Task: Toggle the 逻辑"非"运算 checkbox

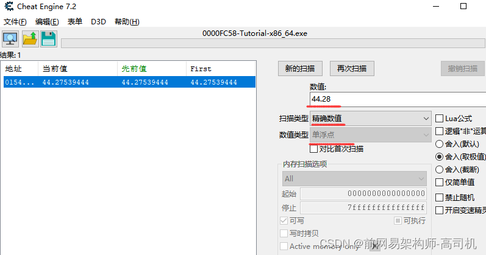Action: [439, 131]
